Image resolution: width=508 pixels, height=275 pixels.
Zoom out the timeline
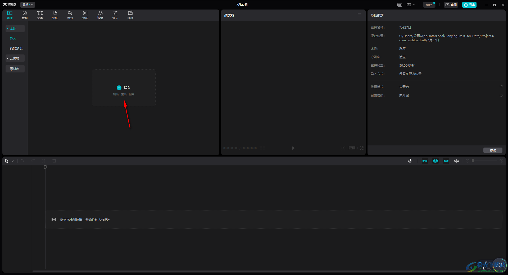coord(468,161)
